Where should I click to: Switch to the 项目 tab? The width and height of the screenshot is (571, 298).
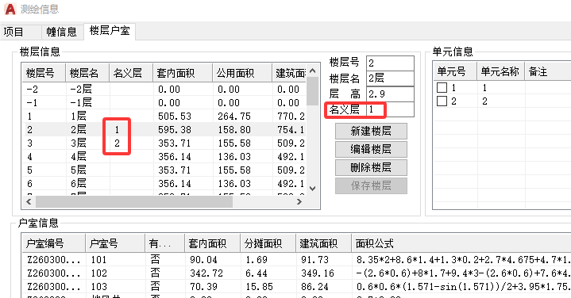tap(21, 32)
